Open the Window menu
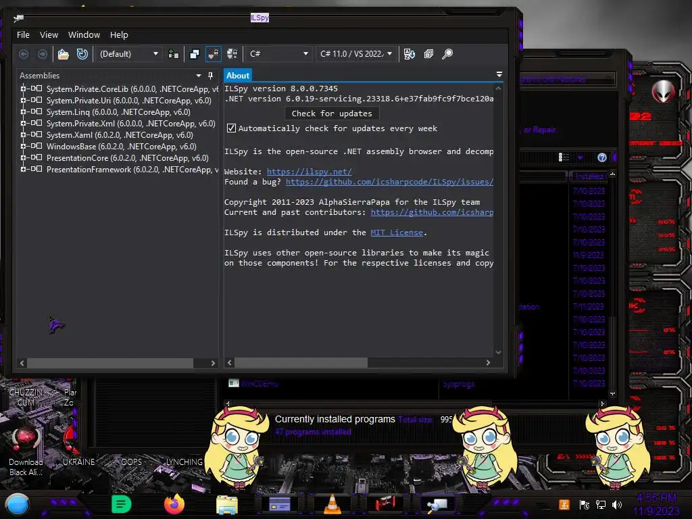 click(84, 35)
